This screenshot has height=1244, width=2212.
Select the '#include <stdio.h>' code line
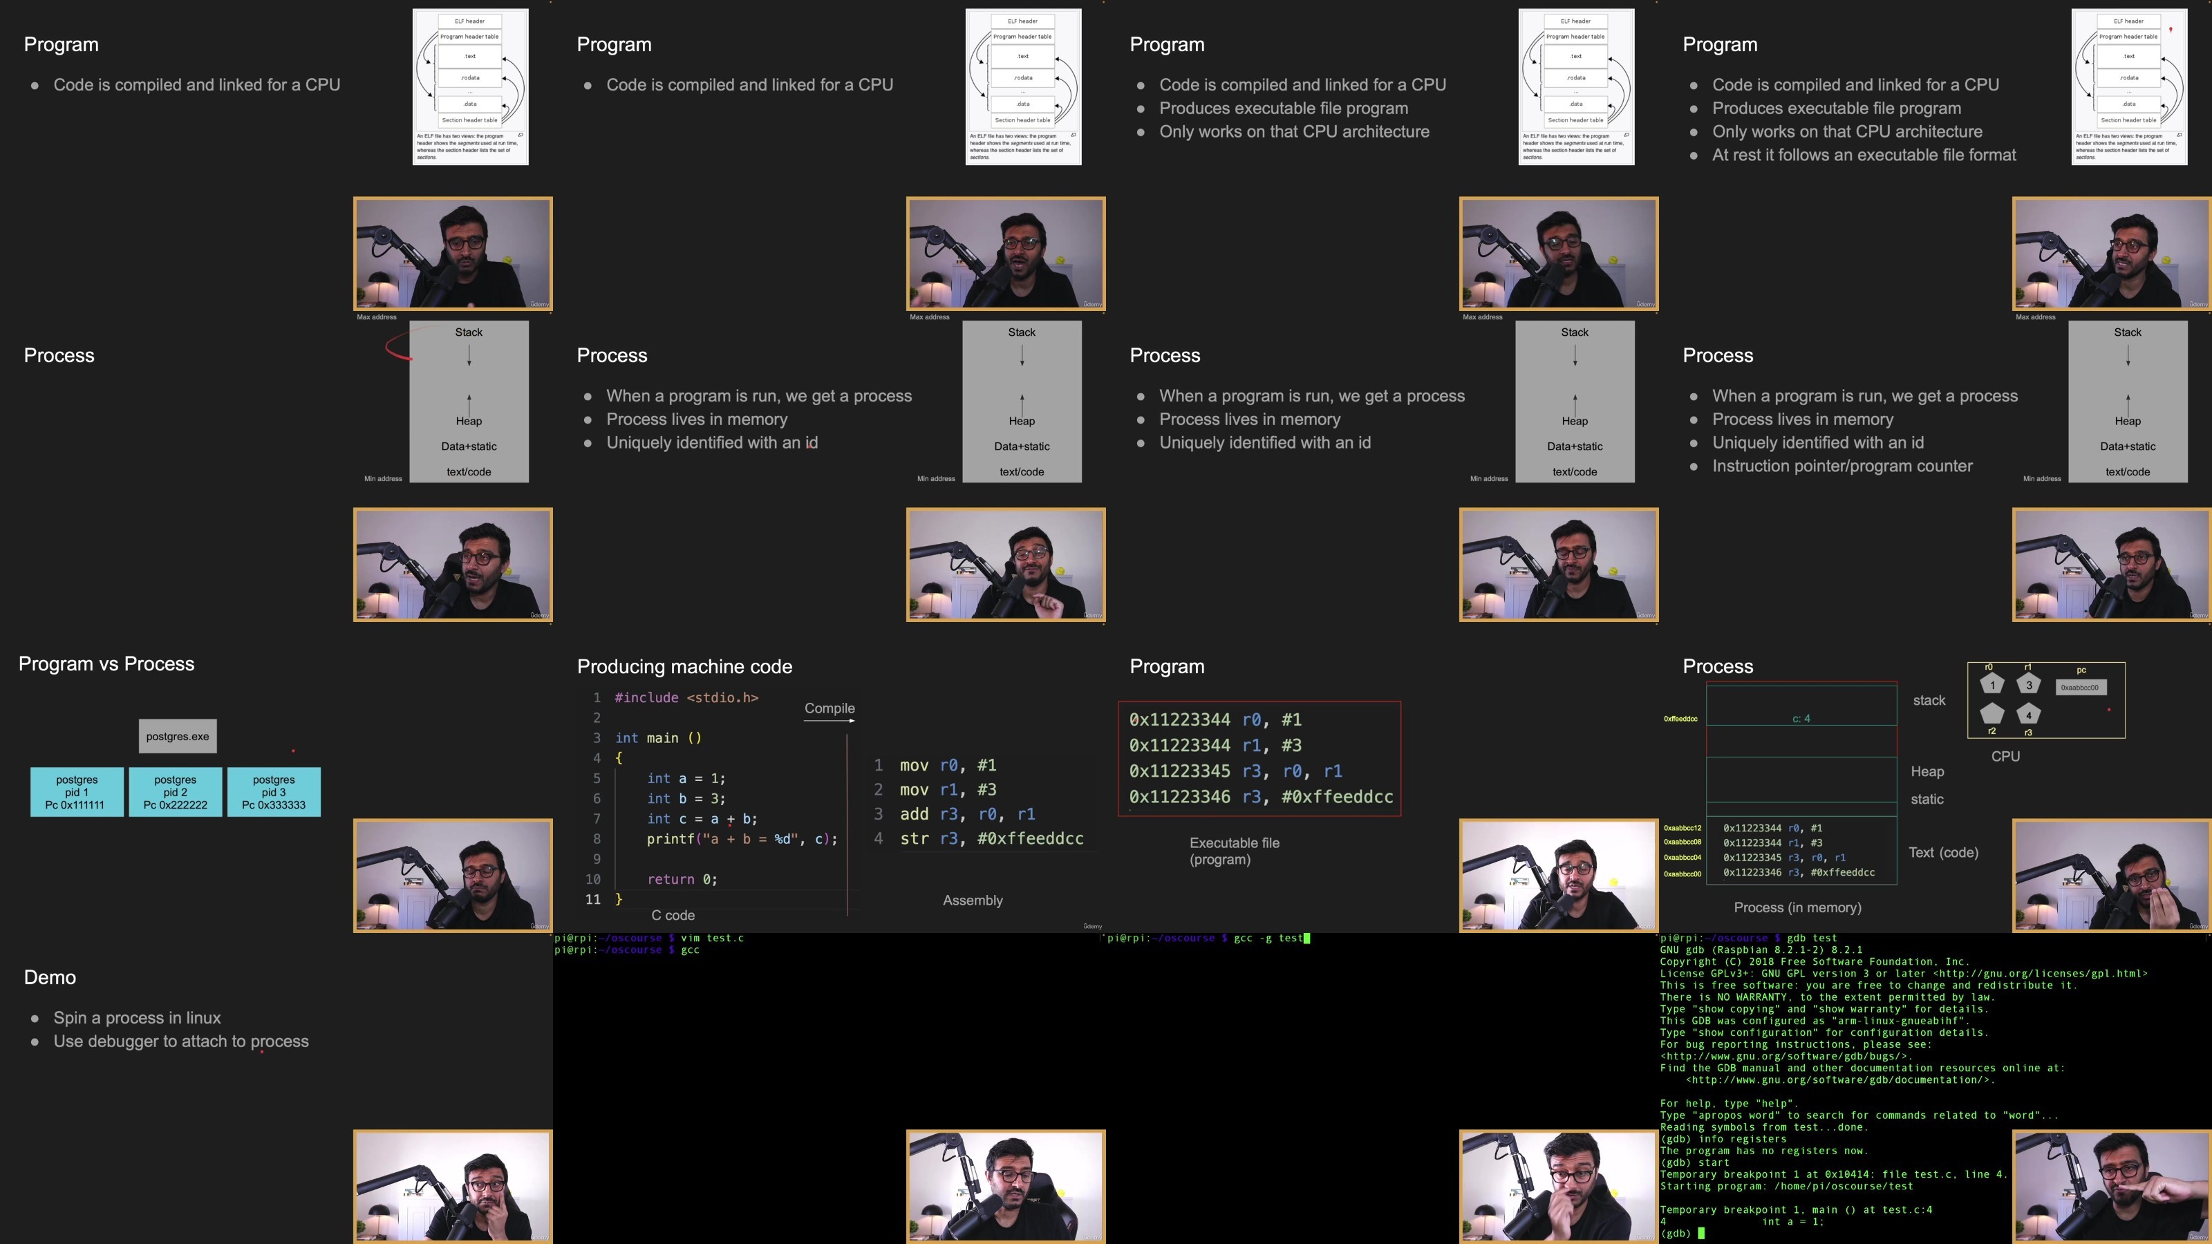[x=686, y=697]
